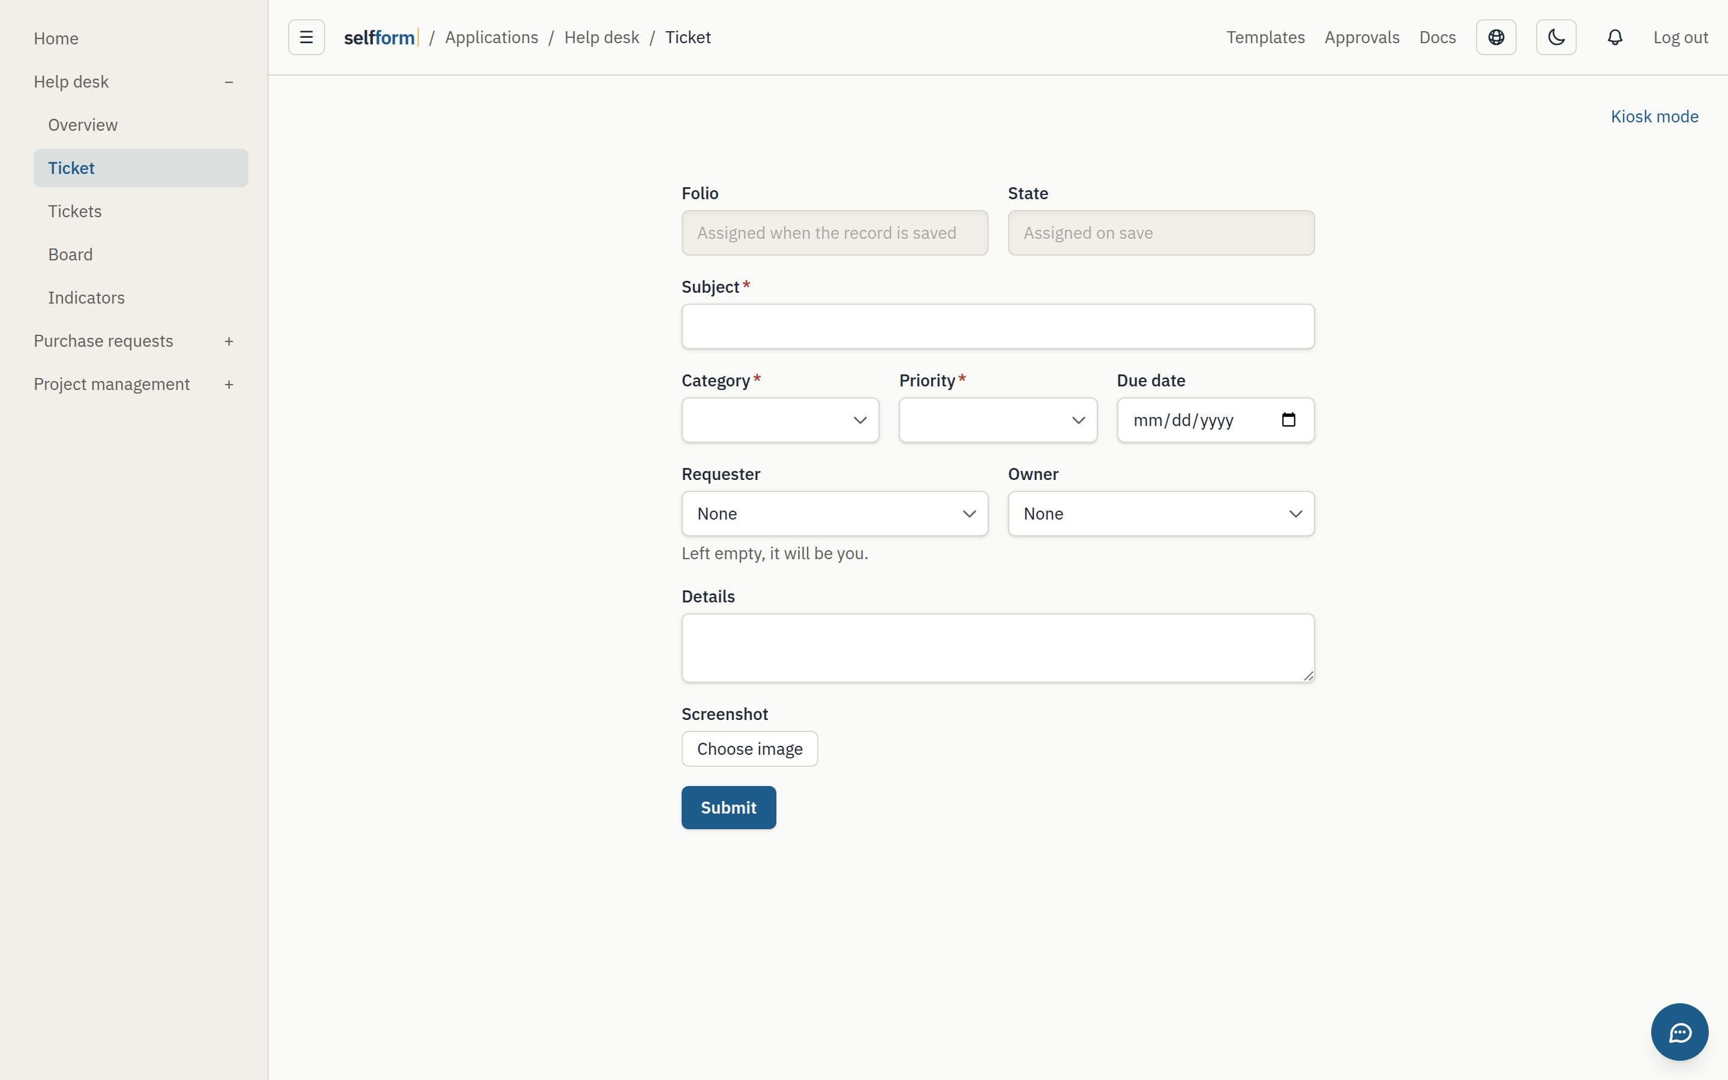Open the Due date calendar picker icon

click(1288, 420)
